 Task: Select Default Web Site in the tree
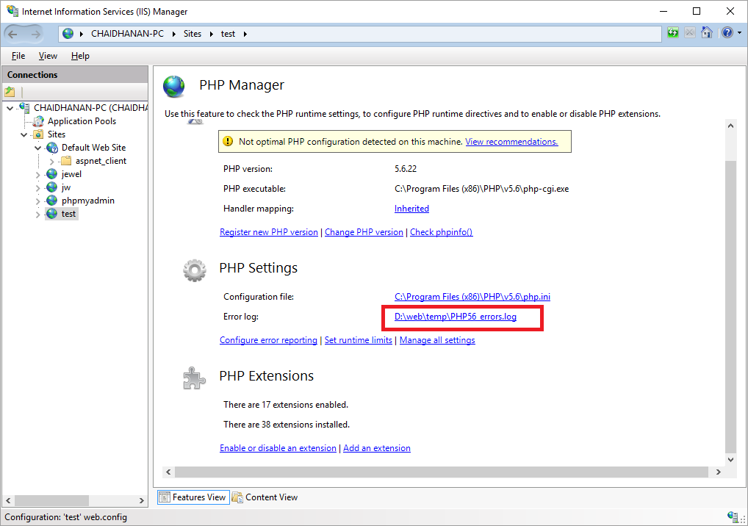tap(93, 148)
